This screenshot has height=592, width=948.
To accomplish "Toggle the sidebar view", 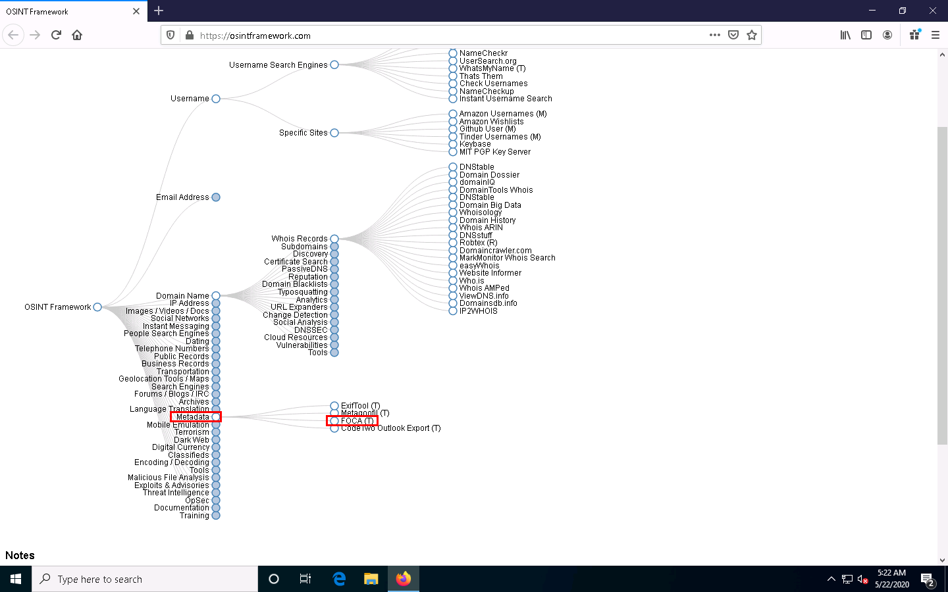I will (x=866, y=35).
